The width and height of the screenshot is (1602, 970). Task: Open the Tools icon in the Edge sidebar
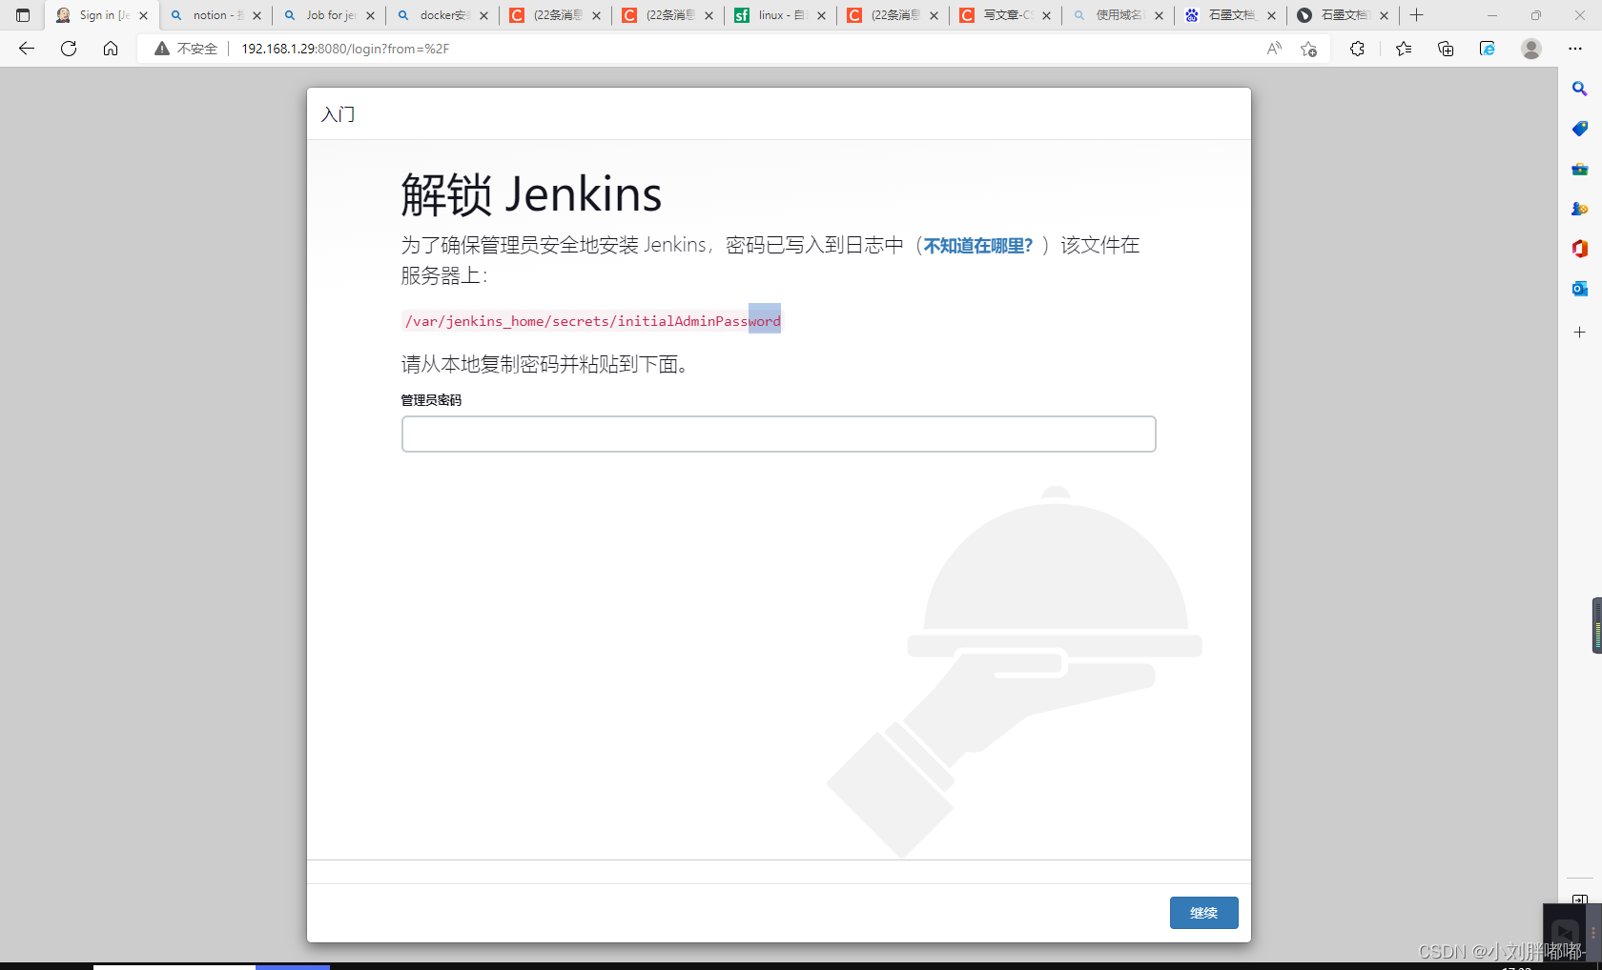pyautogui.click(x=1579, y=169)
